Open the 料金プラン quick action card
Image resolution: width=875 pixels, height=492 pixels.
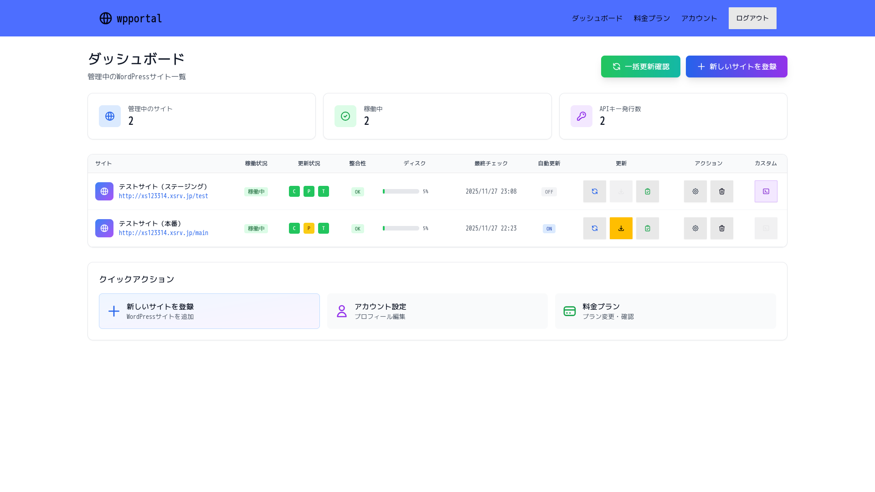tap(665, 311)
